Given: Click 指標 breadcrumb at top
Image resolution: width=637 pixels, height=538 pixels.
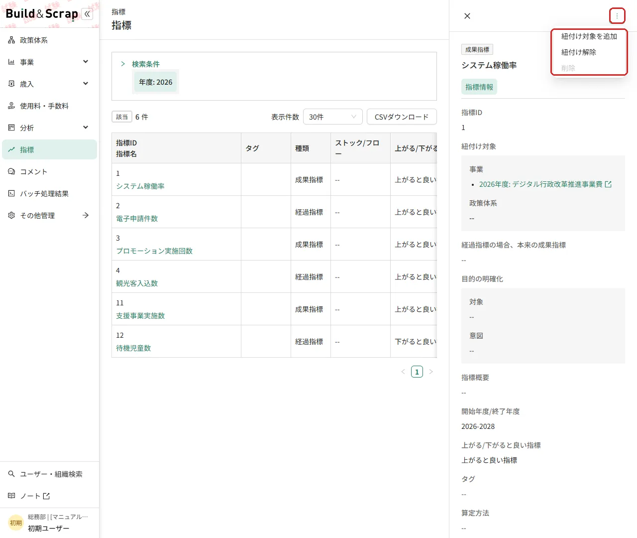Looking at the screenshot, I should tap(118, 11).
